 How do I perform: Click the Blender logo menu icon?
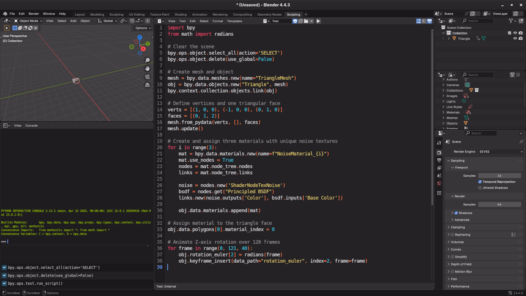click(4, 14)
